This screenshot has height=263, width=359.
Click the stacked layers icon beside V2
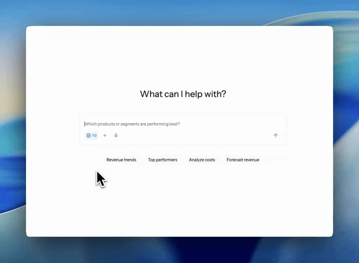(88, 135)
